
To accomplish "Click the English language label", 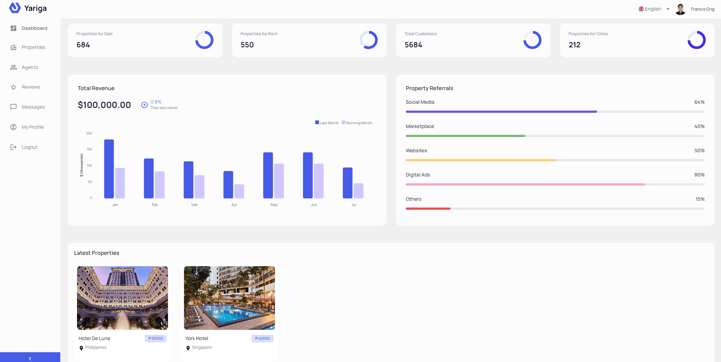I will click(x=653, y=9).
